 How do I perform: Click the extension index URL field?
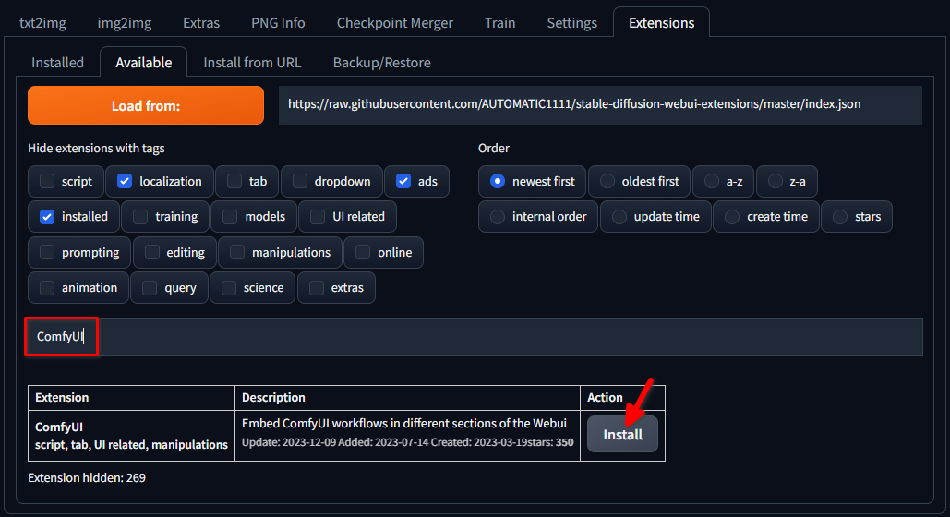tap(600, 105)
